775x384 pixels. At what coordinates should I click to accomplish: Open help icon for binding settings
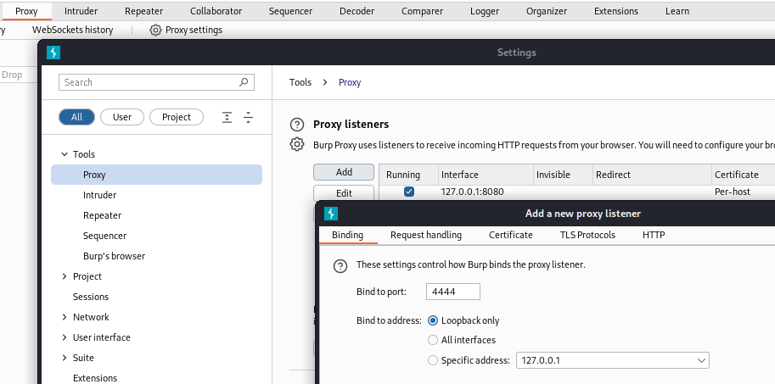click(340, 266)
